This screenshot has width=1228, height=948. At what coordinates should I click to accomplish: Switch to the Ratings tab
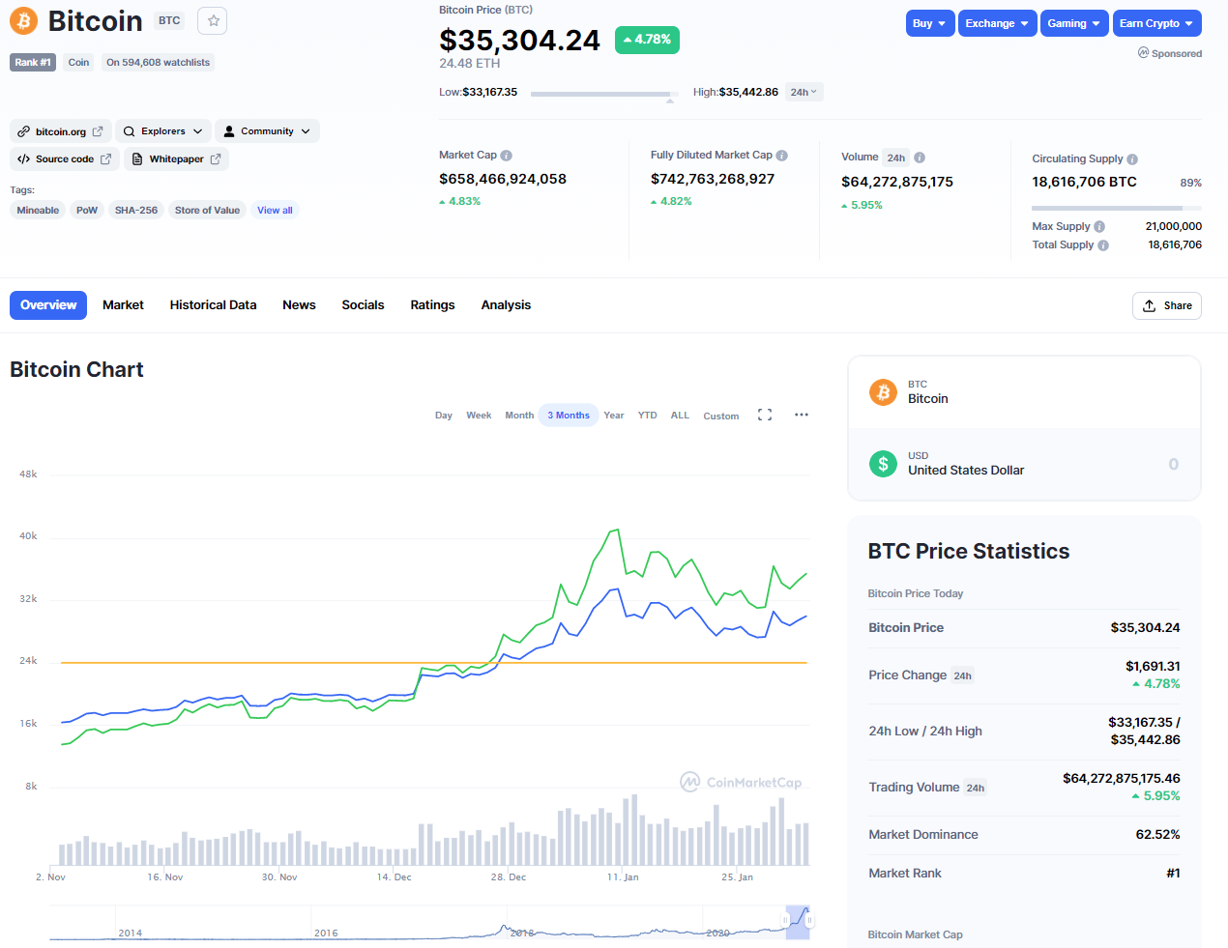pyautogui.click(x=432, y=305)
